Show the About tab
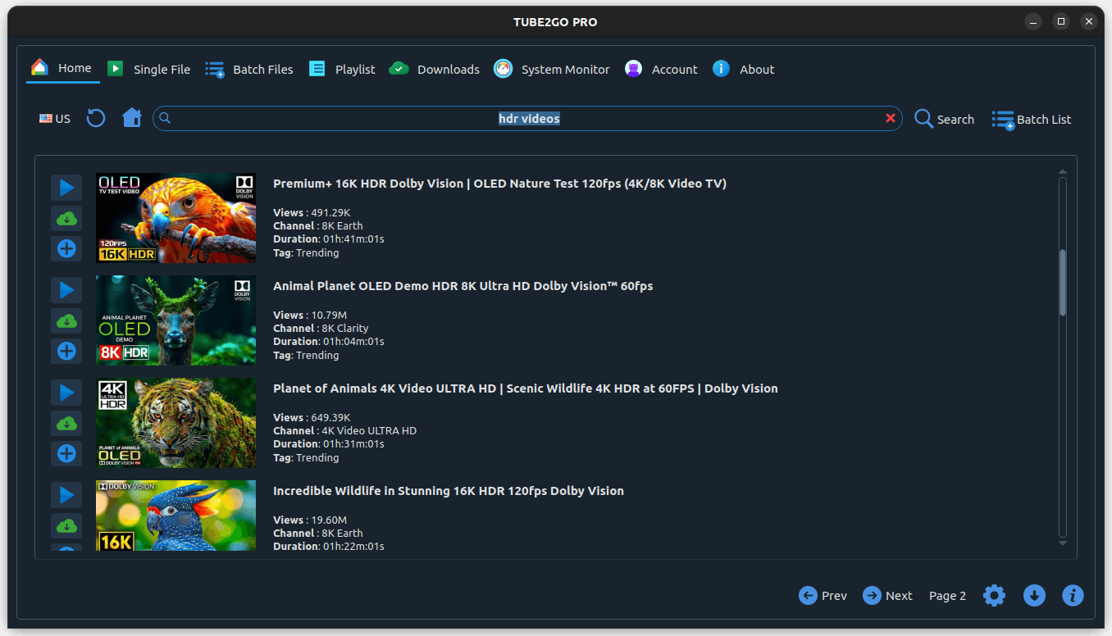The width and height of the screenshot is (1112, 636). [x=744, y=70]
